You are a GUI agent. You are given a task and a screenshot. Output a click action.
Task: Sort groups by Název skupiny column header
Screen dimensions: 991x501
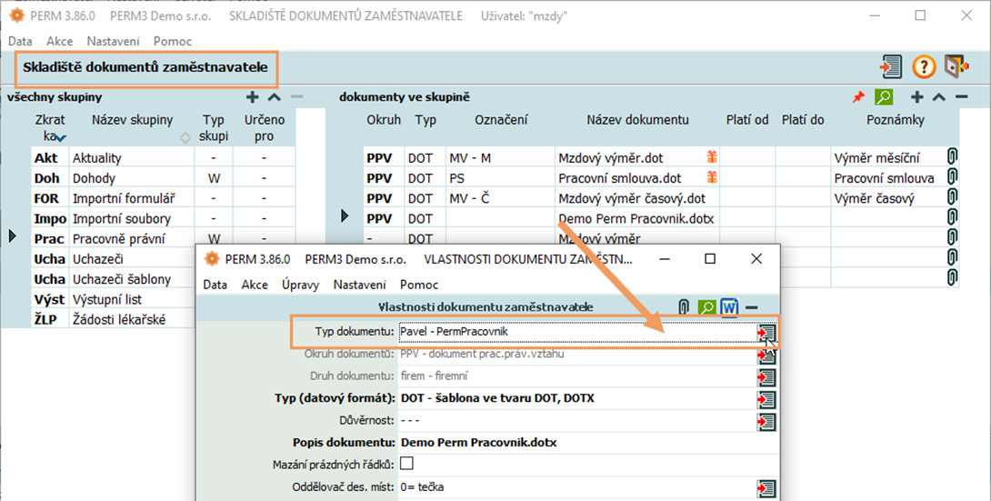(132, 119)
